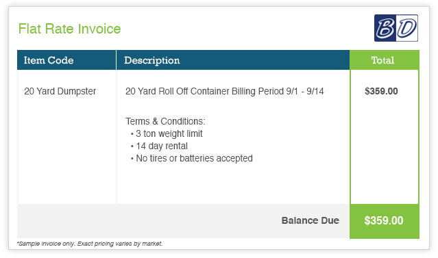Click the $359.00 line item total
The image size is (438, 258).
click(x=381, y=91)
